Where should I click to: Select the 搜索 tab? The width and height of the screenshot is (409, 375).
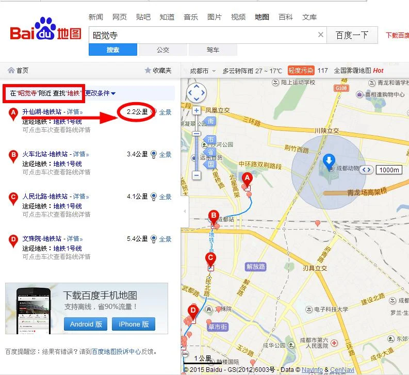click(x=112, y=50)
